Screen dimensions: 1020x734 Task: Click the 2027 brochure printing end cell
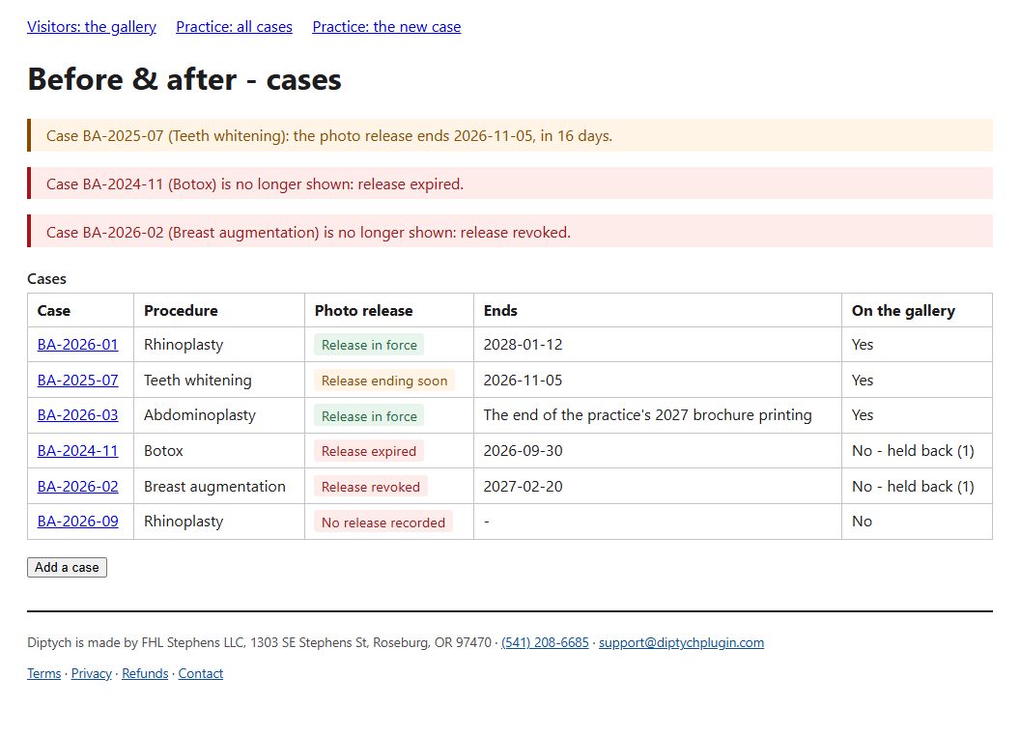click(x=658, y=415)
